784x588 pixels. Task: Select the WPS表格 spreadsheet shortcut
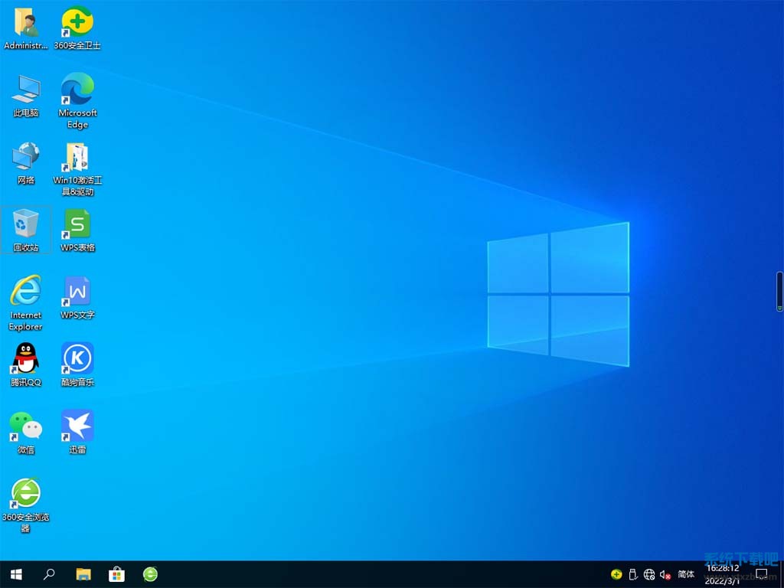tap(77, 225)
